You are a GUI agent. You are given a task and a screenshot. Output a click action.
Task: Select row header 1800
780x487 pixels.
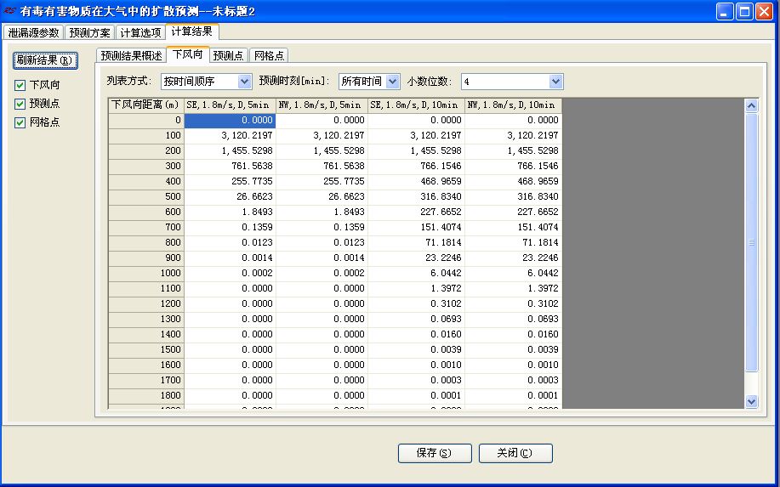click(x=146, y=395)
